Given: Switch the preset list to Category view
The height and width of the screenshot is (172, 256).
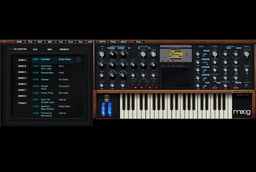Looking at the screenshot, I should pos(22,103).
